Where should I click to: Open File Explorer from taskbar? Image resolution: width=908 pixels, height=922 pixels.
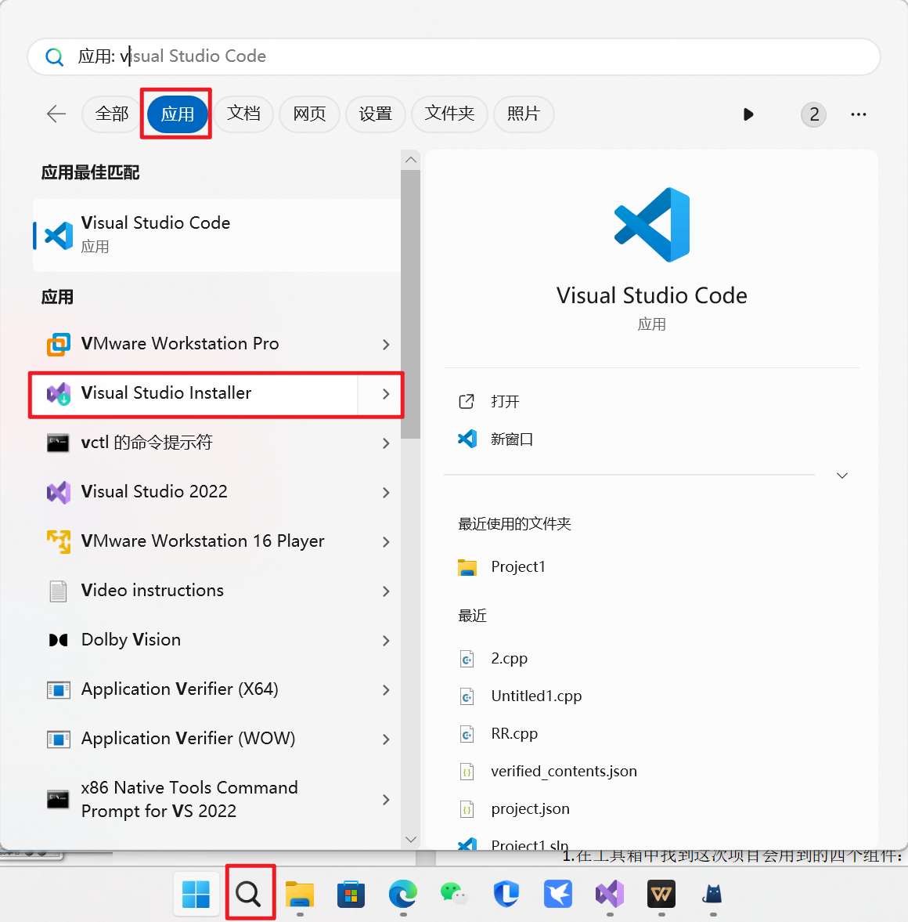point(300,895)
